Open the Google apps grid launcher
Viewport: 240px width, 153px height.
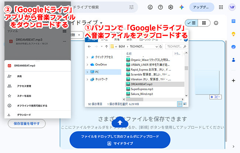click(x=221, y=7)
